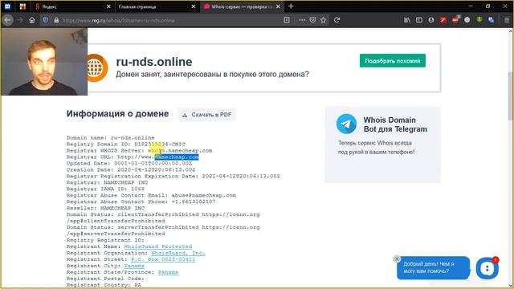Viewport: 514px width, 289px height.
Task: Select the Whois-сервис tab
Action: [x=242, y=6]
